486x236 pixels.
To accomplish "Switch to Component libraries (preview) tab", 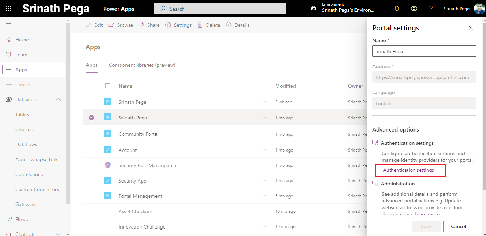I will pyautogui.click(x=142, y=65).
